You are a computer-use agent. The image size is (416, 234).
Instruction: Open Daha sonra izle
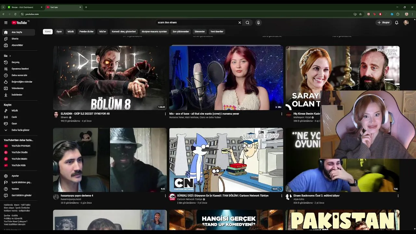pos(18,75)
